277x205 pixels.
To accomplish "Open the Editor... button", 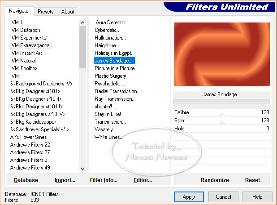I will click(143, 180).
